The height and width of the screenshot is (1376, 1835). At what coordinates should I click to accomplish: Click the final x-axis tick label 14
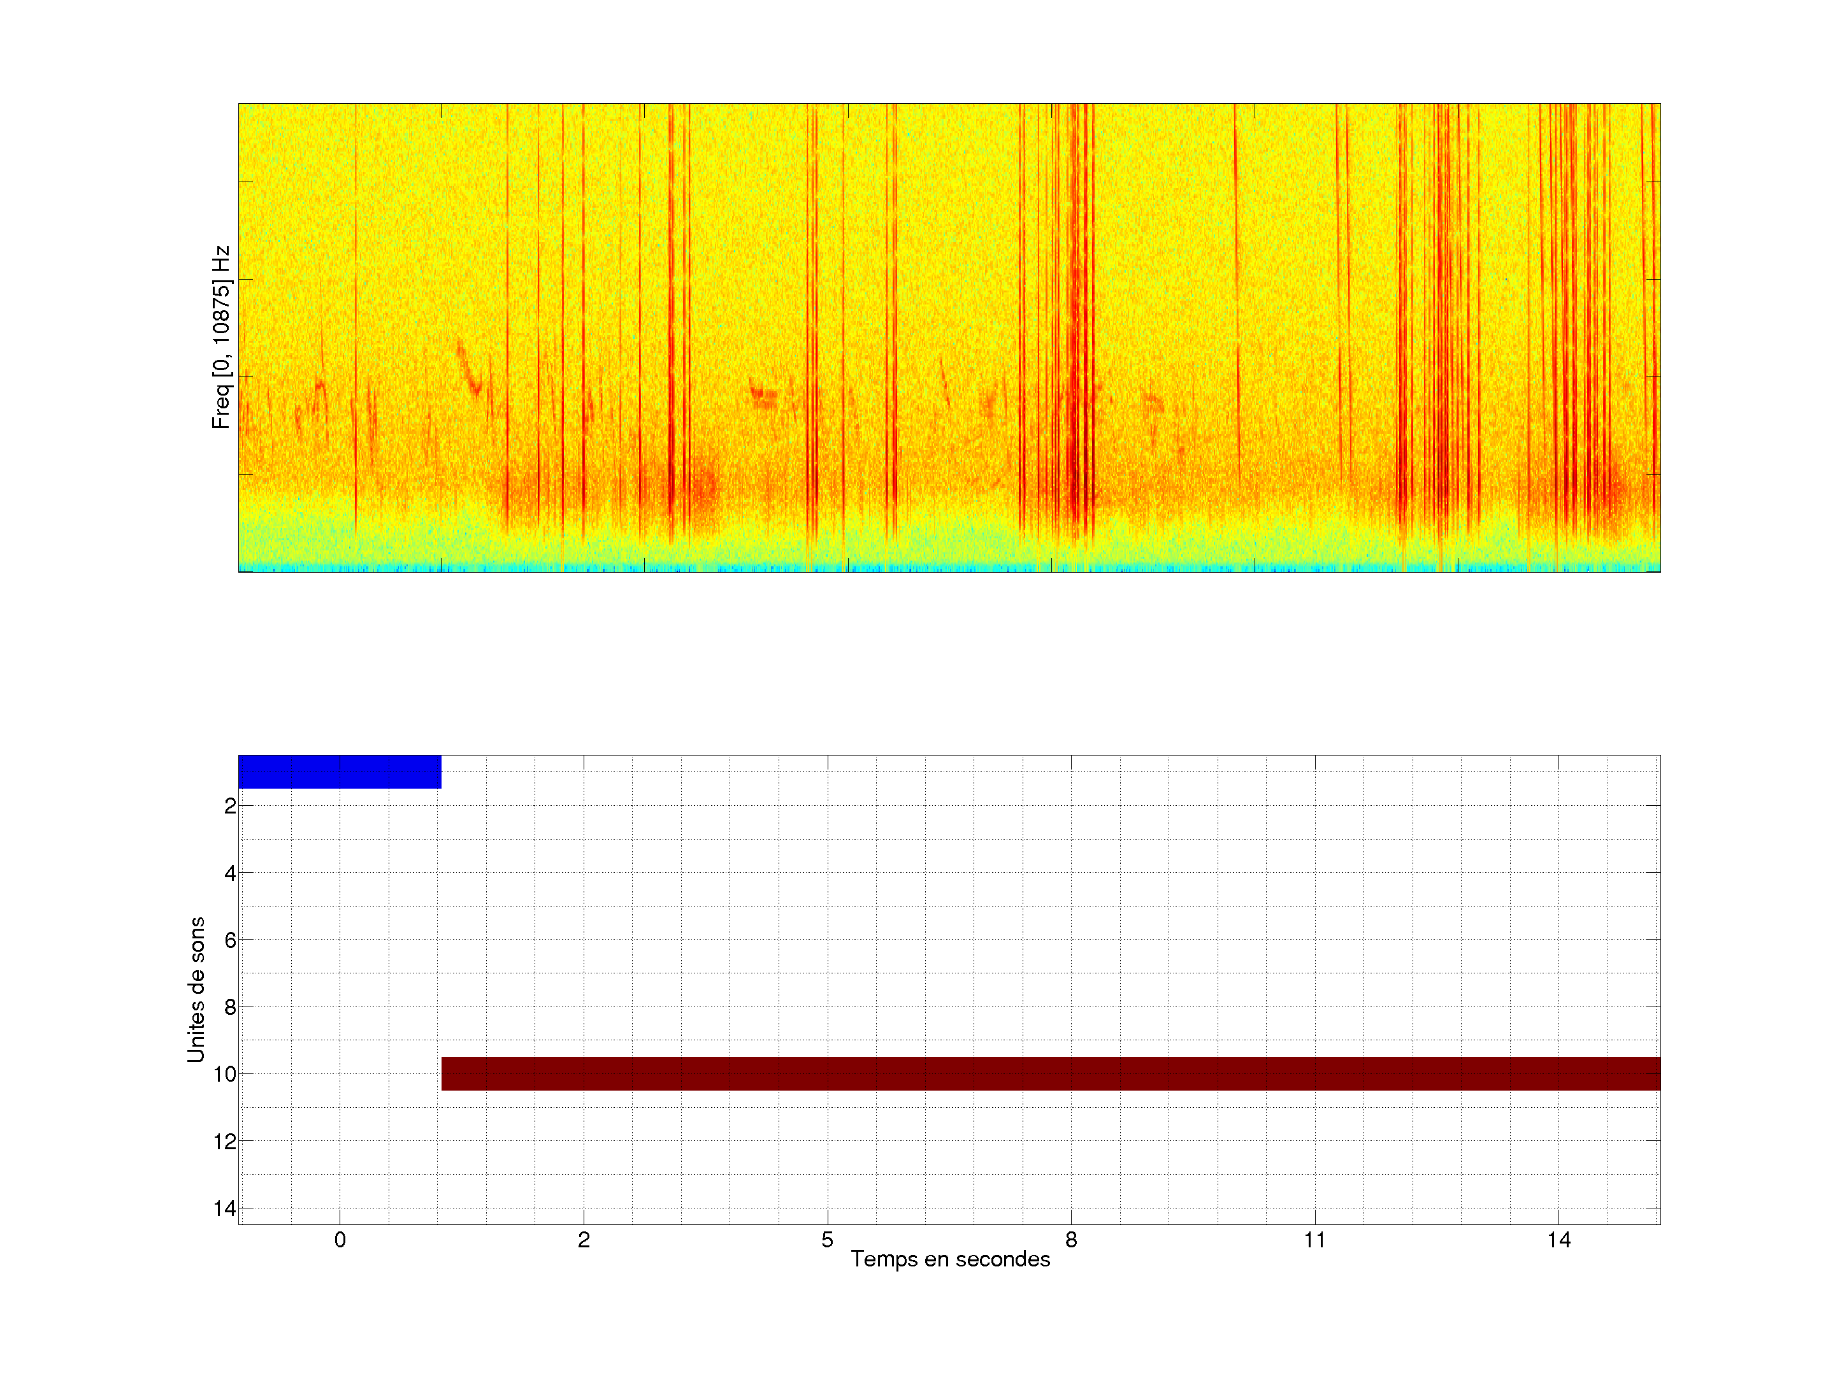click(x=1558, y=1240)
